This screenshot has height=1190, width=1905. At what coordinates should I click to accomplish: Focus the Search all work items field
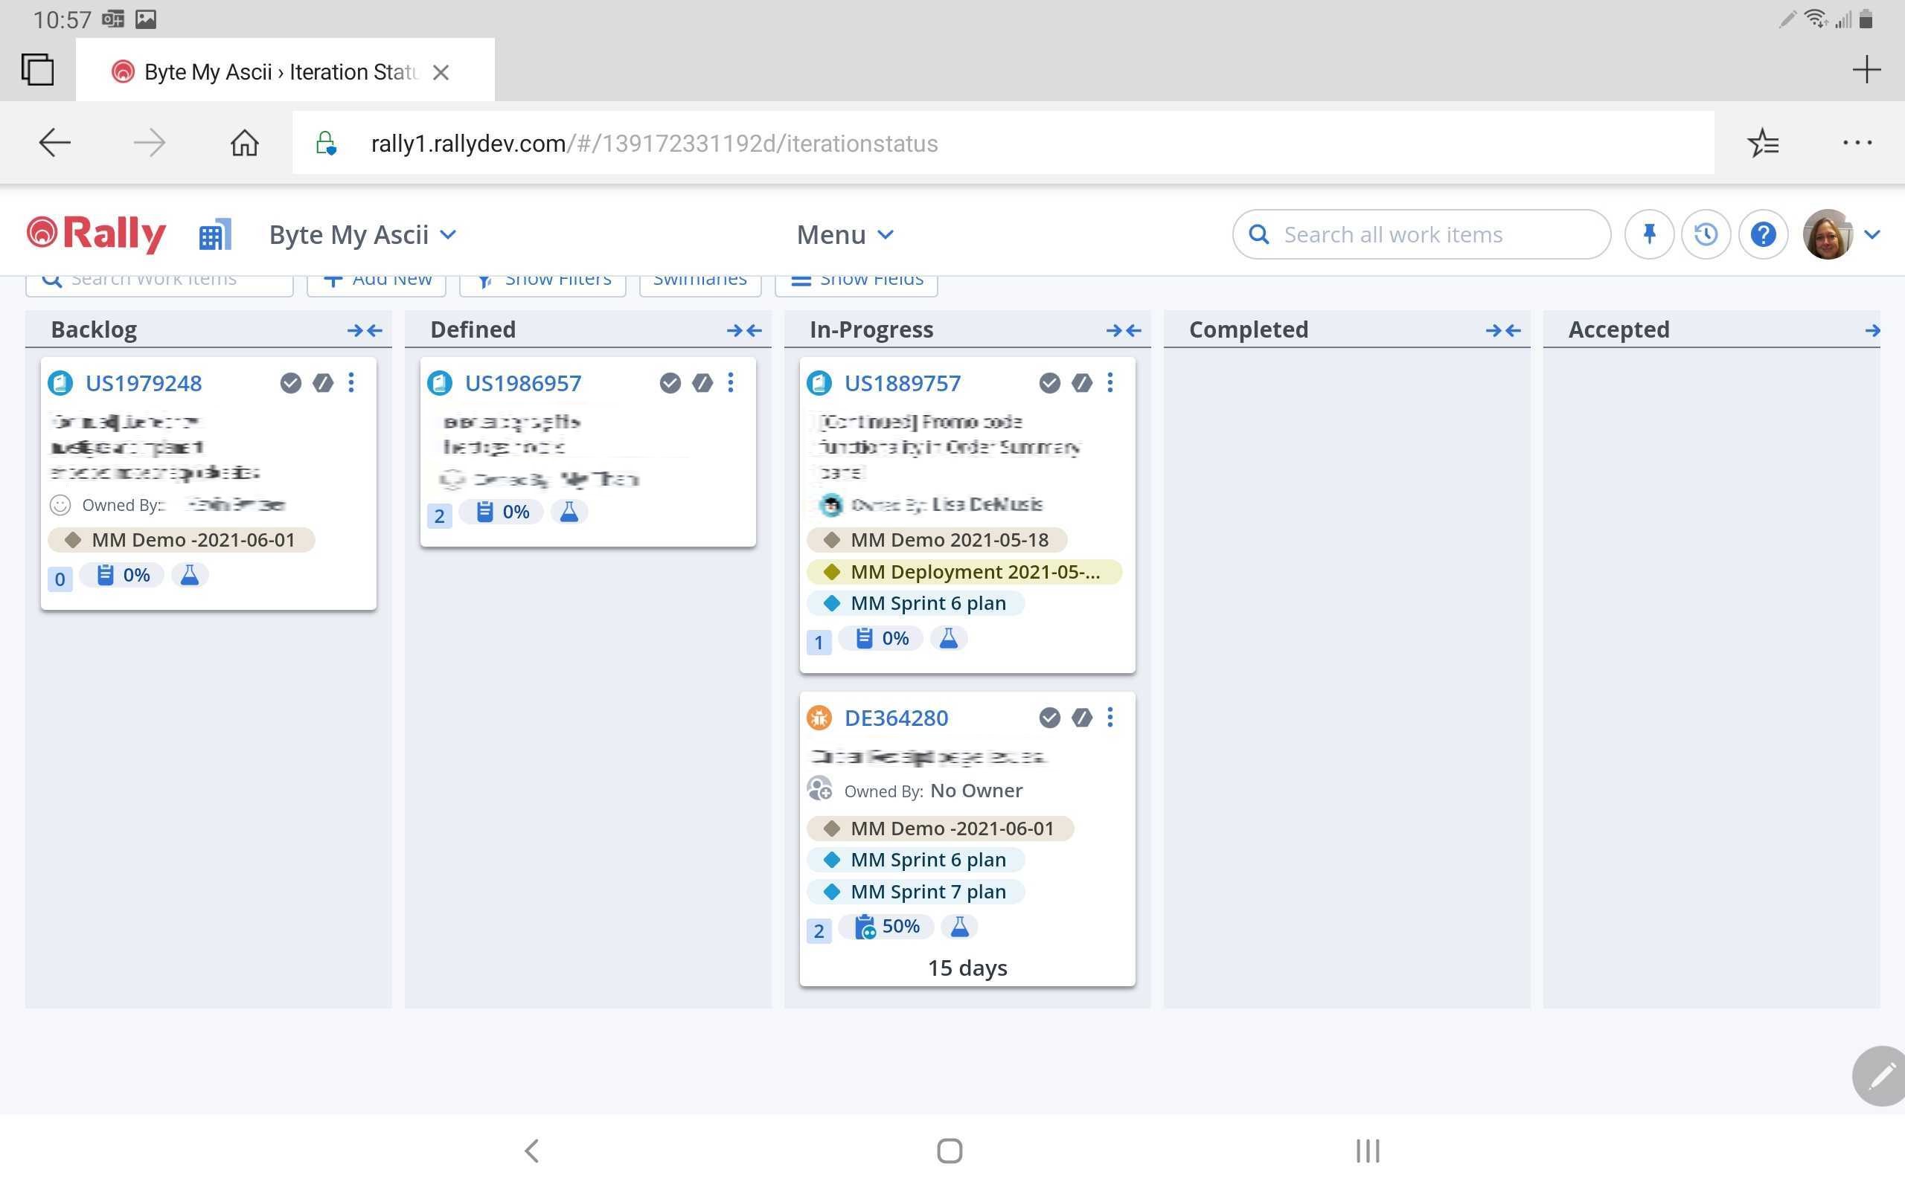pyautogui.click(x=1421, y=234)
